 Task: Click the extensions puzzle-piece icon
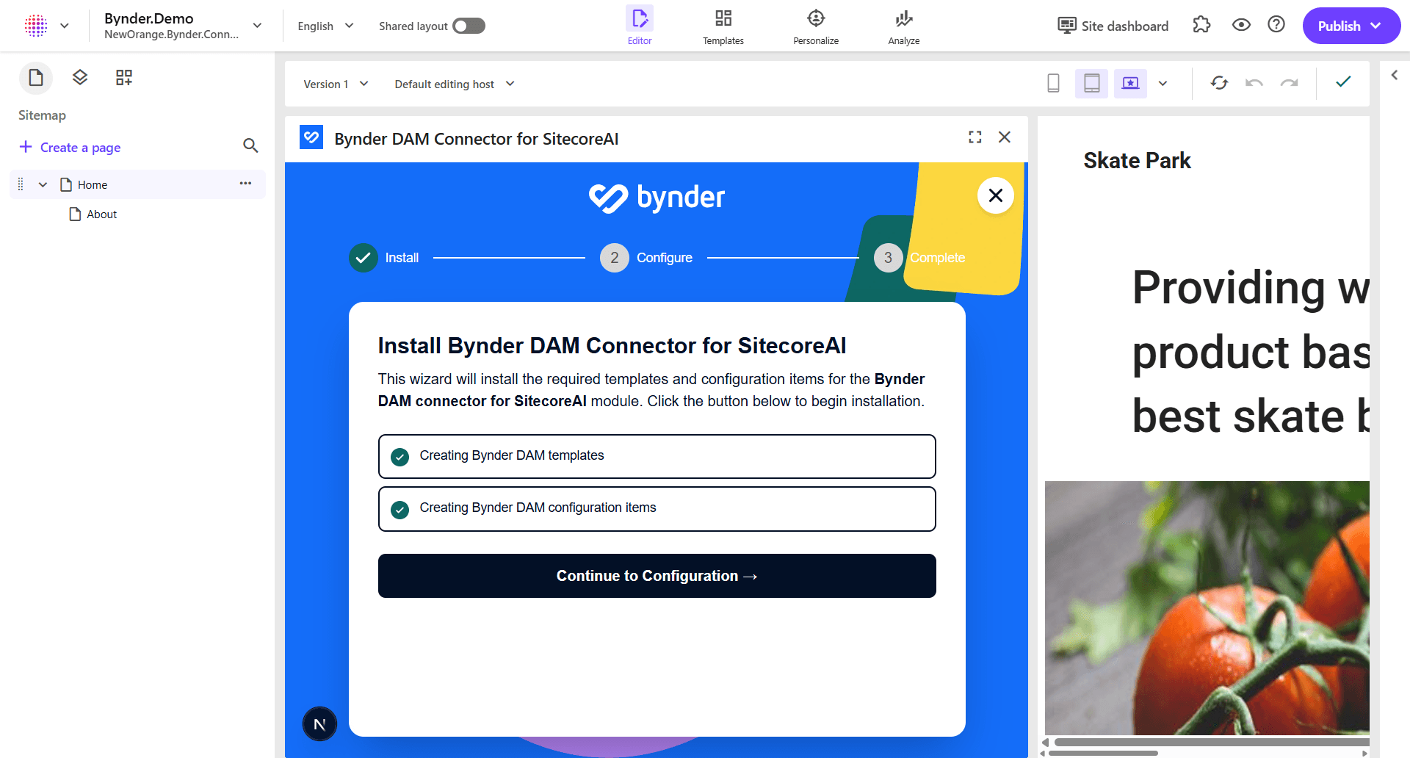[x=1202, y=24]
